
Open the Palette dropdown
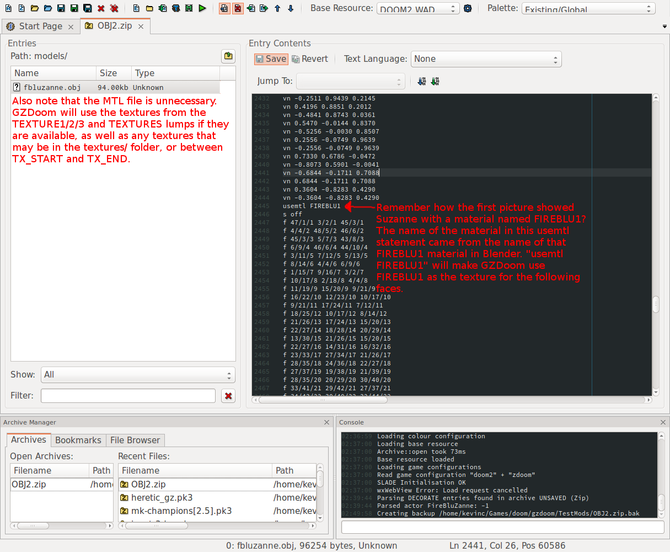click(588, 9)
